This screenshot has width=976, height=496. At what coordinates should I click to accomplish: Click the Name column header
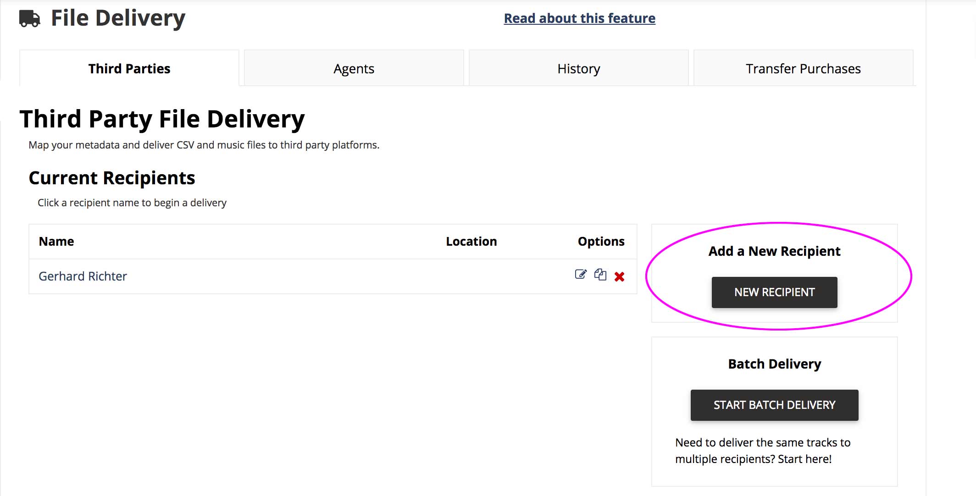pos(56,242)
